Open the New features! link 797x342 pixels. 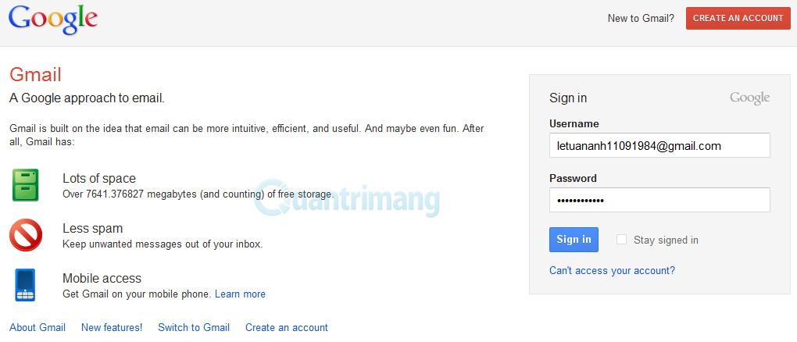click(112, 328)
